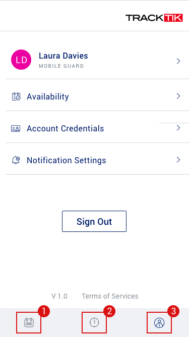
Task: Open Notification Settings menu item
Action: click(94, 160)
